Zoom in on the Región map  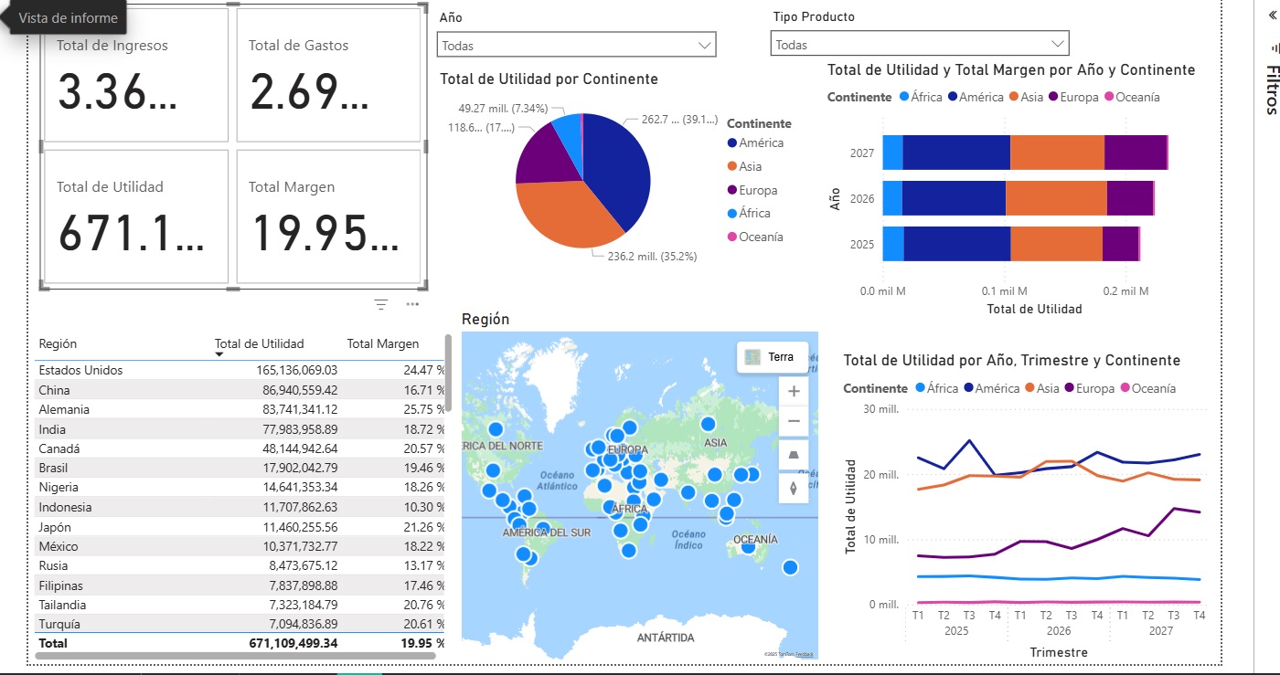793,391
